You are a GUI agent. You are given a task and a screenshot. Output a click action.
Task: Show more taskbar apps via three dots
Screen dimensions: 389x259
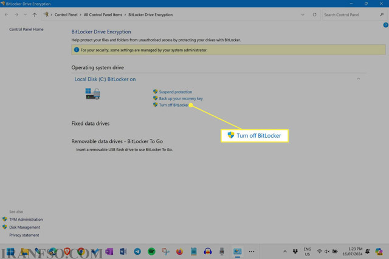[252, 252]
